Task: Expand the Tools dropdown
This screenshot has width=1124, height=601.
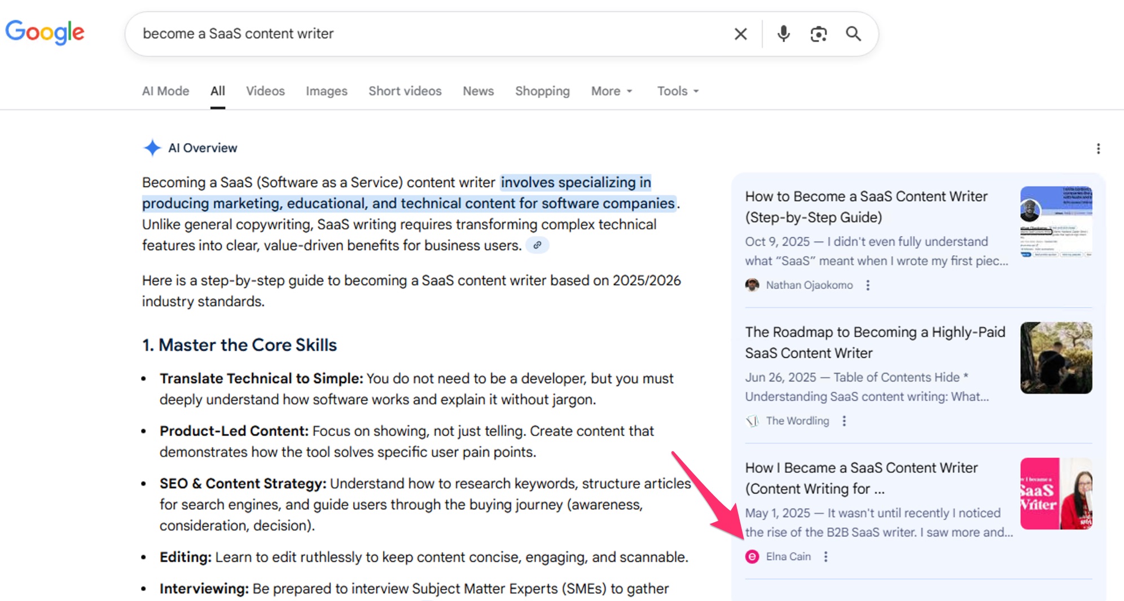Action: [x=678, y=91]
